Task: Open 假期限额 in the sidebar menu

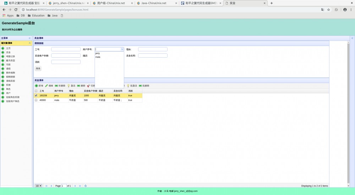Action: click(x=10, y=77)
